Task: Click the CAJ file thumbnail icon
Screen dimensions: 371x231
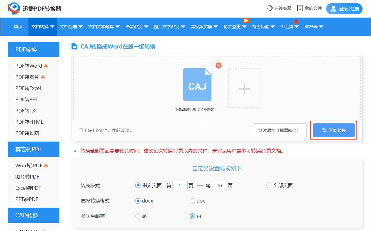Action: tap(197, 84)
